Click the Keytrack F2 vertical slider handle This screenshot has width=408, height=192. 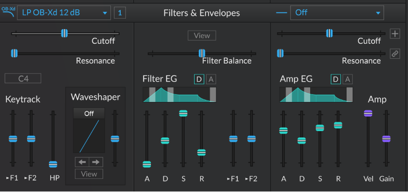31,139
